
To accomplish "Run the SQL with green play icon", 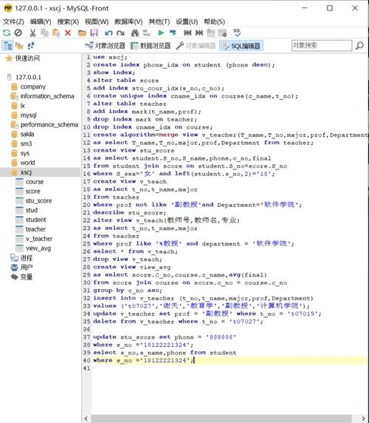I will 161,33.
